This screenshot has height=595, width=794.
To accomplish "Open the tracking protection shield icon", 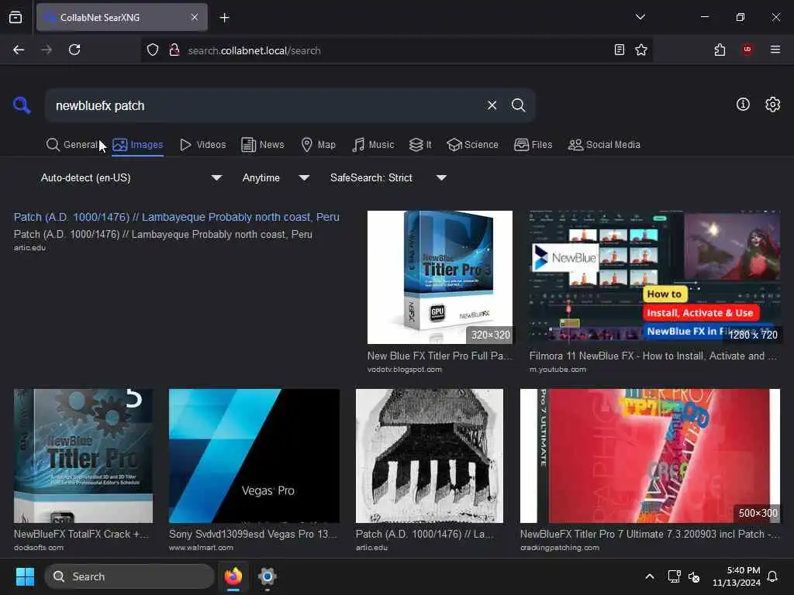I will 153,50.
